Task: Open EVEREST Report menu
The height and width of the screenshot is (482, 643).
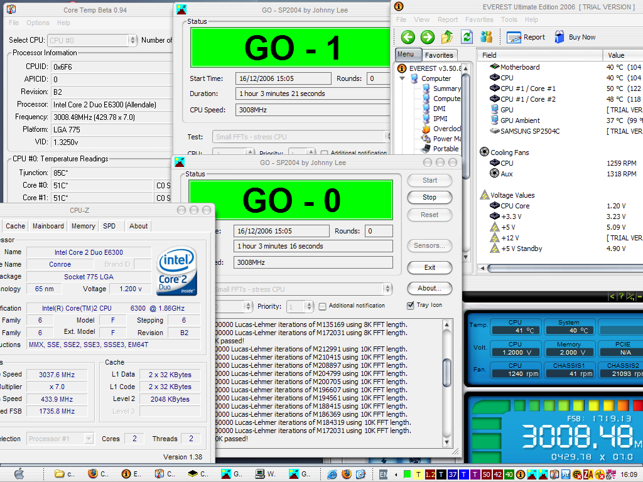Action: tap(447, 19)
